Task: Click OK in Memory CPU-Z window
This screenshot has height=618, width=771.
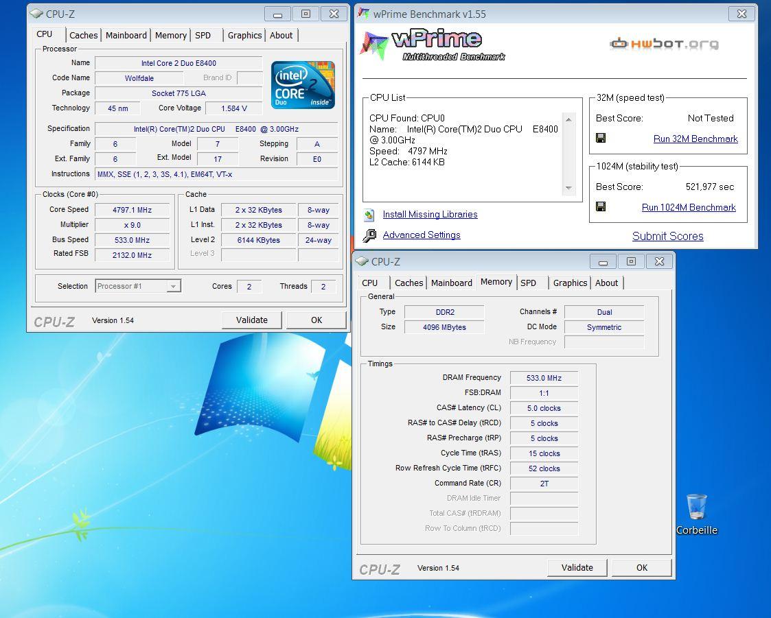Action: tap(642, 567)
